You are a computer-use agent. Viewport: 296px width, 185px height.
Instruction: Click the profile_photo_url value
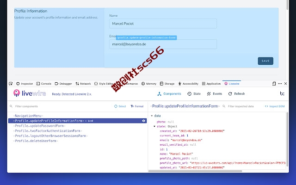pos(238,163)
